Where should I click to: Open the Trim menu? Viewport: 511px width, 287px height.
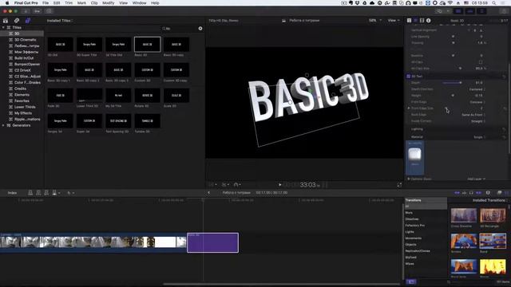pyautogui.click(x=69, y=3)
